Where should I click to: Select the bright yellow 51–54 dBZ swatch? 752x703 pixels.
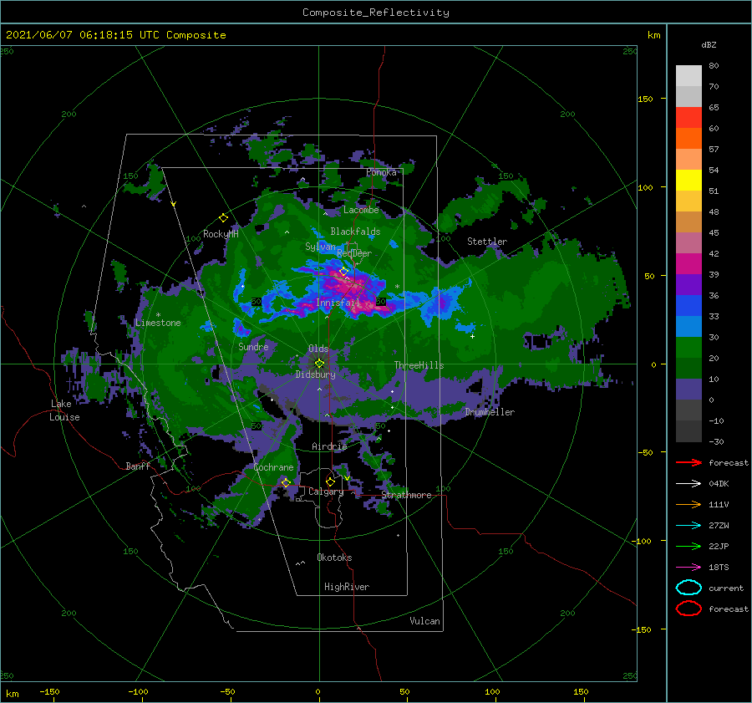pyautogui.click(x=688, y=181)
